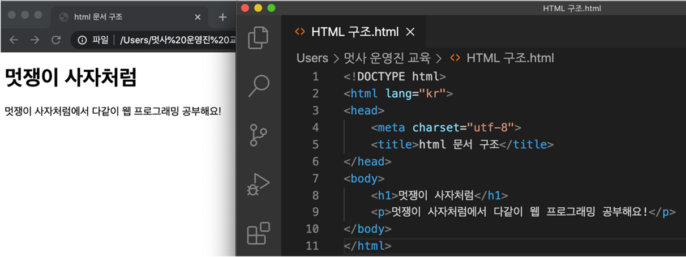Click the browser address bar URL
This screenshot has width=686, height=257.
(177, 40)
